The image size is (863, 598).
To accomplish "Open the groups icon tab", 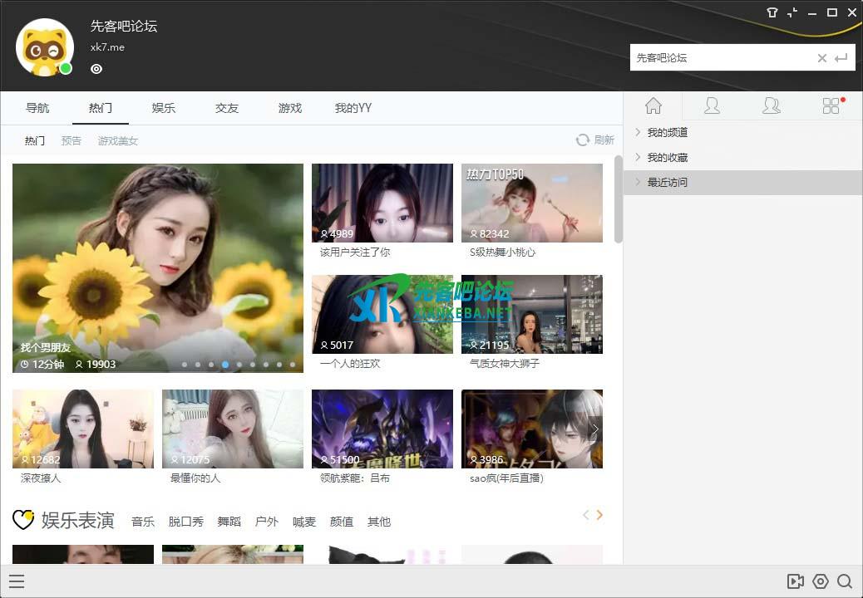I will 772,105.
